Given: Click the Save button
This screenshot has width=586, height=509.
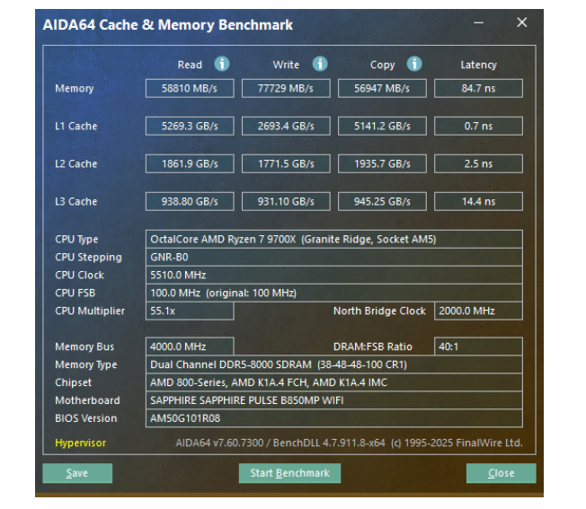Looking at the screenshot, I should tap(77, 473).
